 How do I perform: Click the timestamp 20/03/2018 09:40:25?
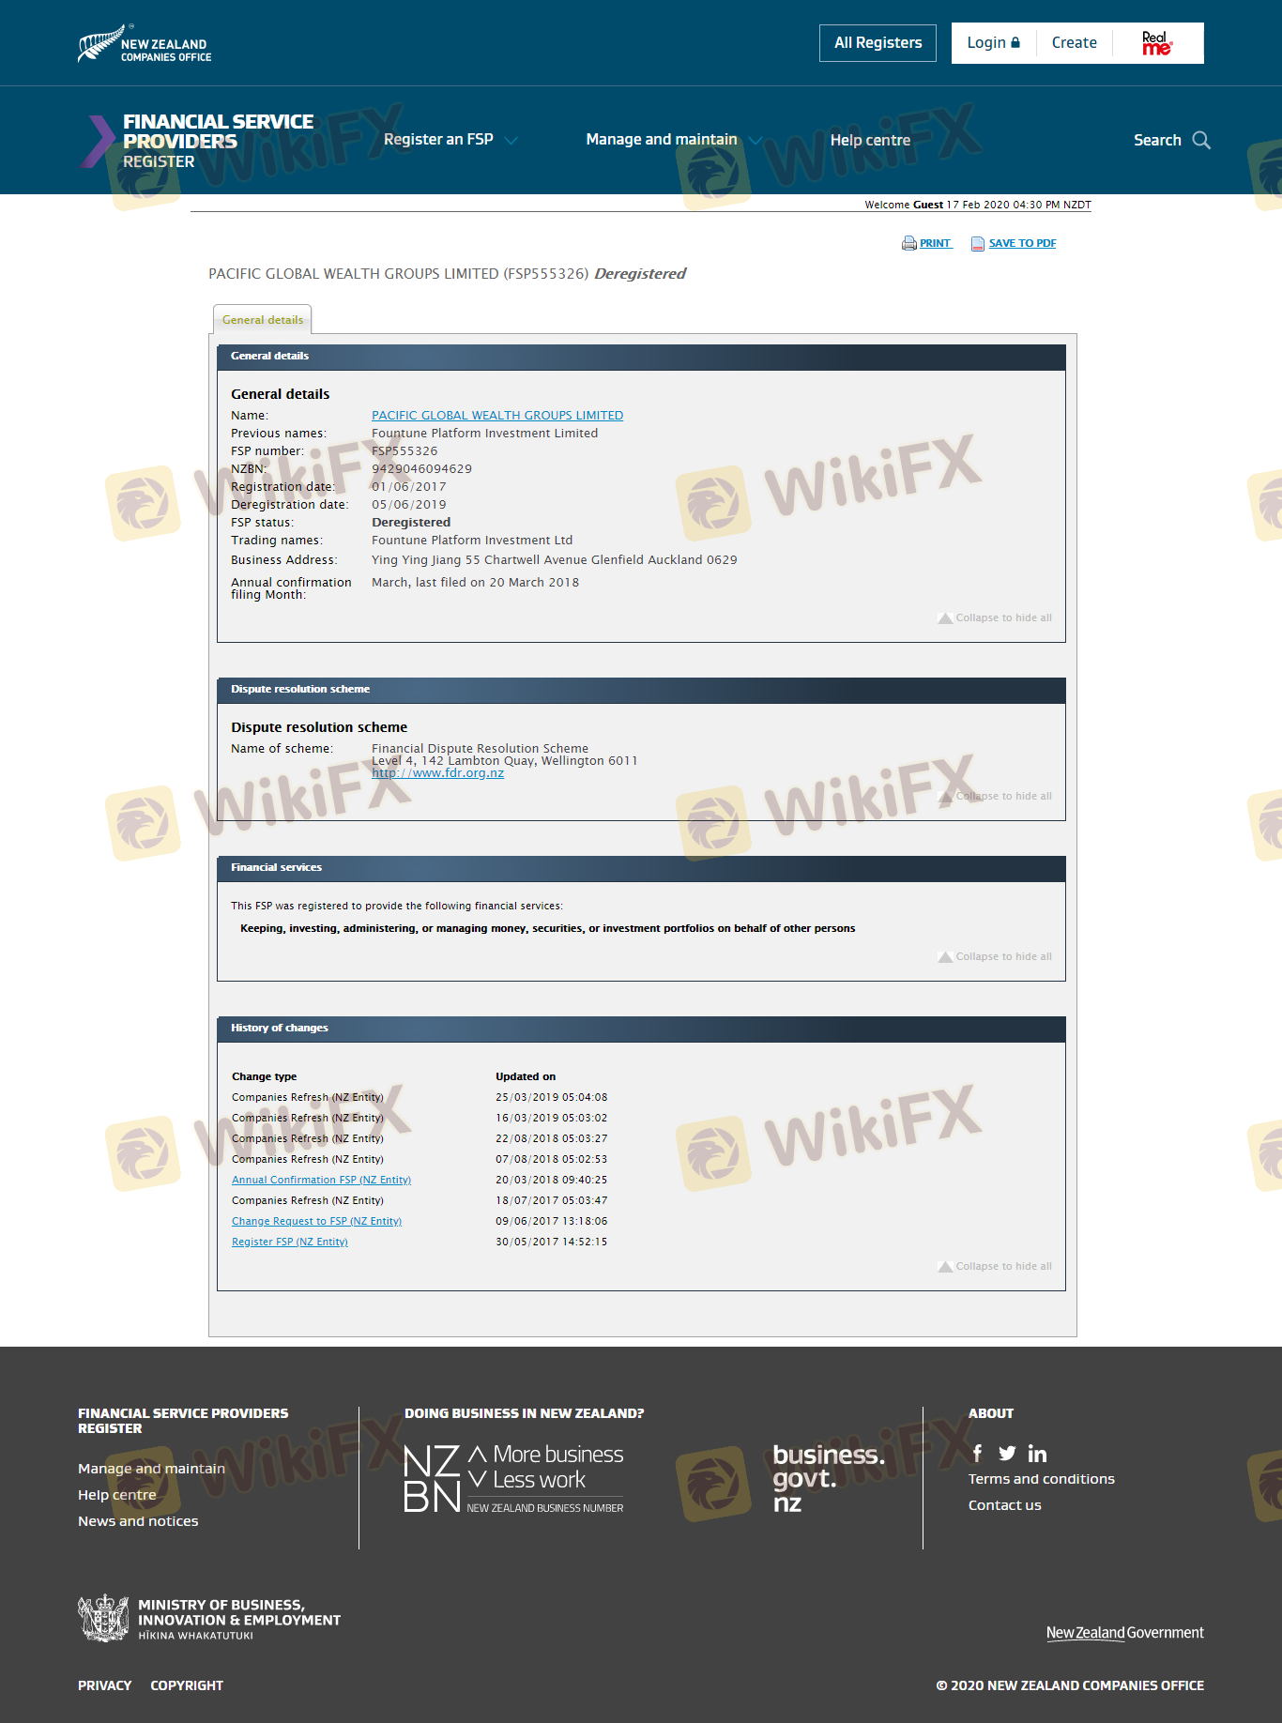(x=551, y=1181)
